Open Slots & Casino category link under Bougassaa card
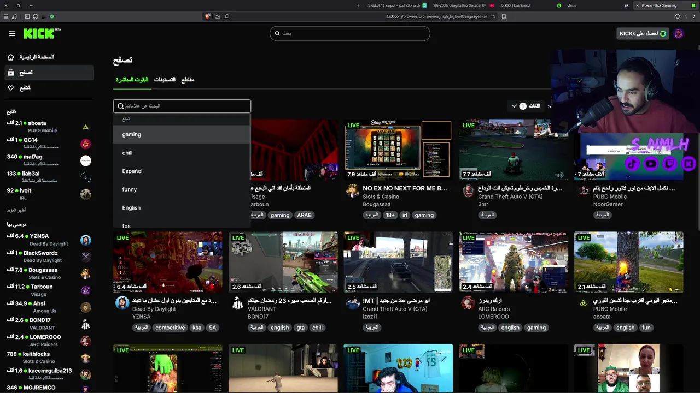Image resolution: width=700 pixels, height=393 pixels. click(381, 196)
